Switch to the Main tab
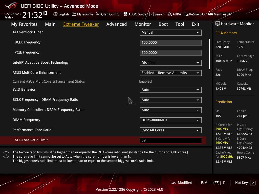The width and height of the screenshot is (259, 194). [50, 24]
